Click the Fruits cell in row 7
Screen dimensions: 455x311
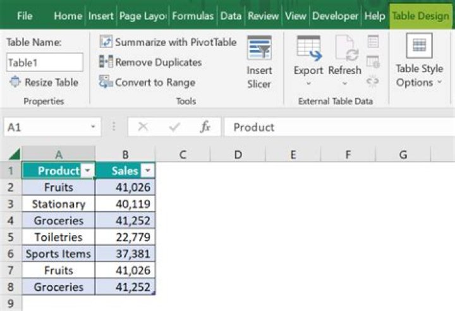59,271
